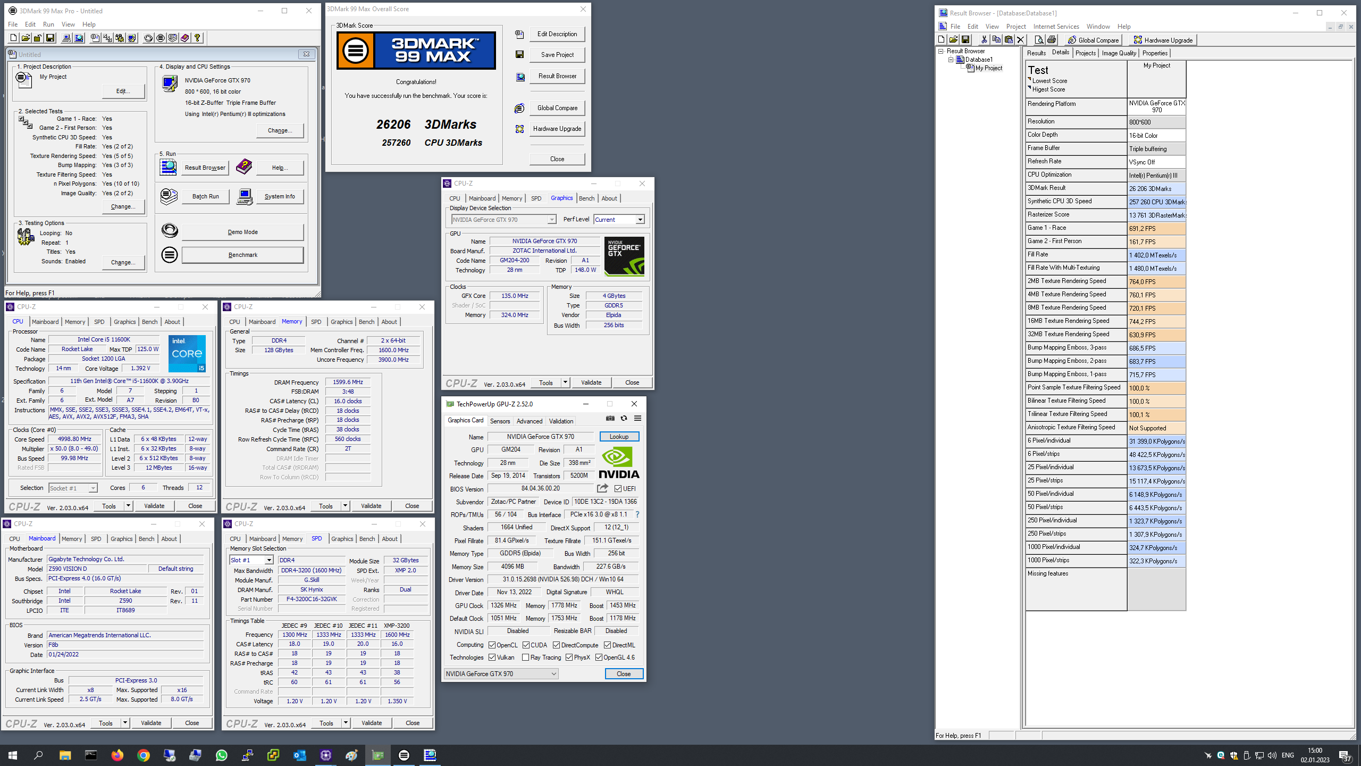
Task: Click Print Preview icon in Result Browser toolbar
Action: (1039, 40)
